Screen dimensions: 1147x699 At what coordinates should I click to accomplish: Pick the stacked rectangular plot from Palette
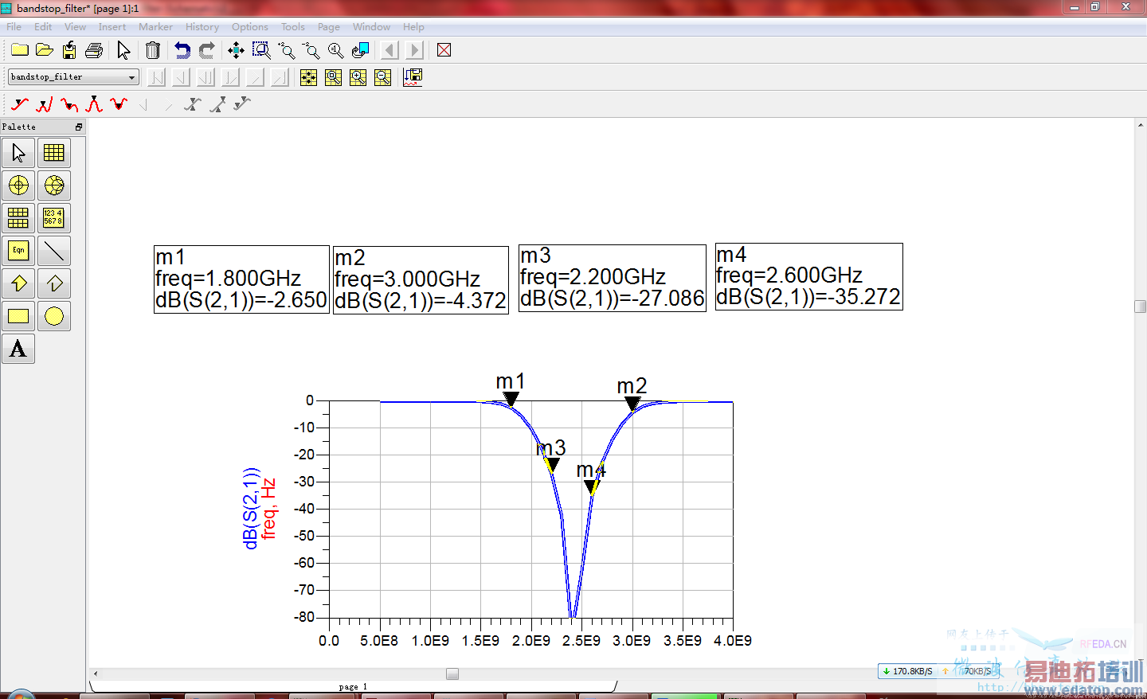(18, 218)
